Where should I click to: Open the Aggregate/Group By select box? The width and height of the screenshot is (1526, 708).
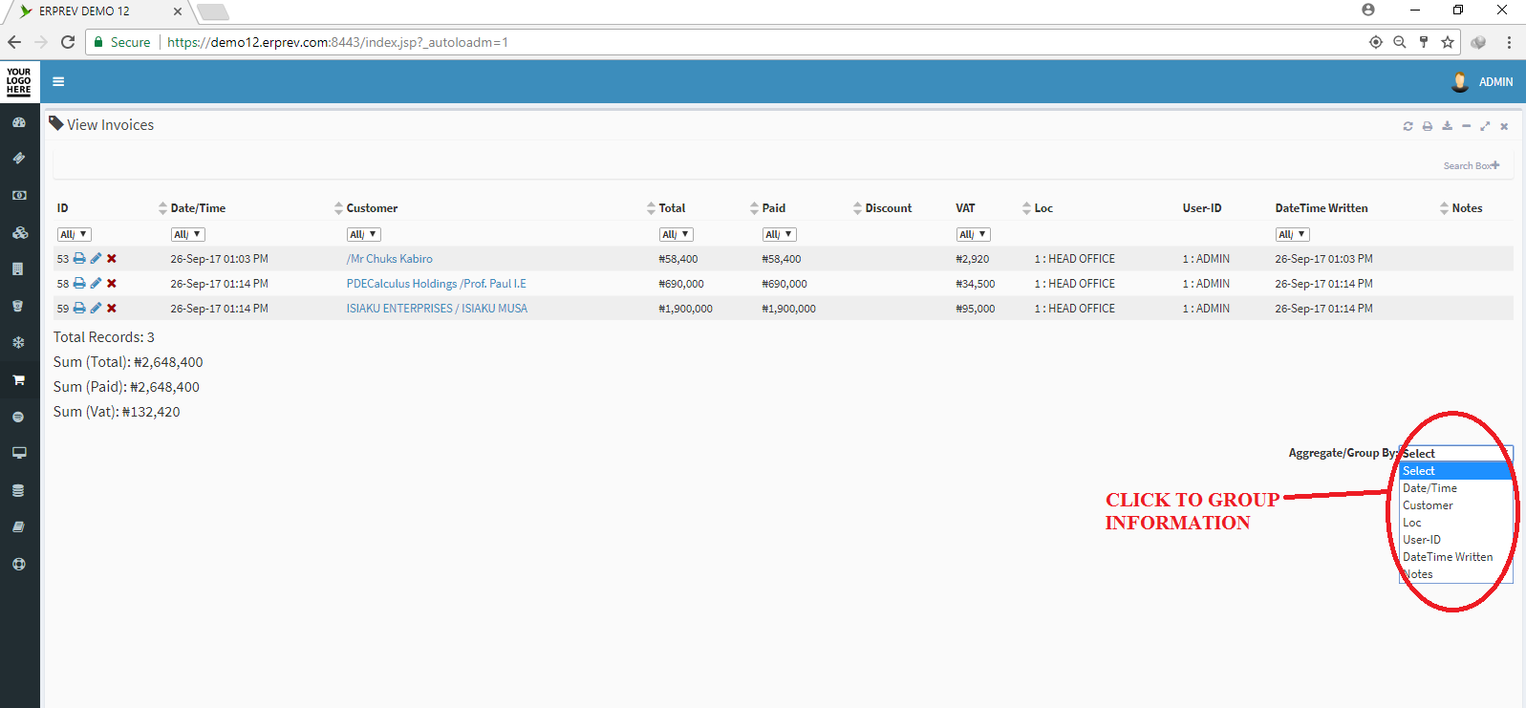pyautogui.click(x=1456, y=453)
